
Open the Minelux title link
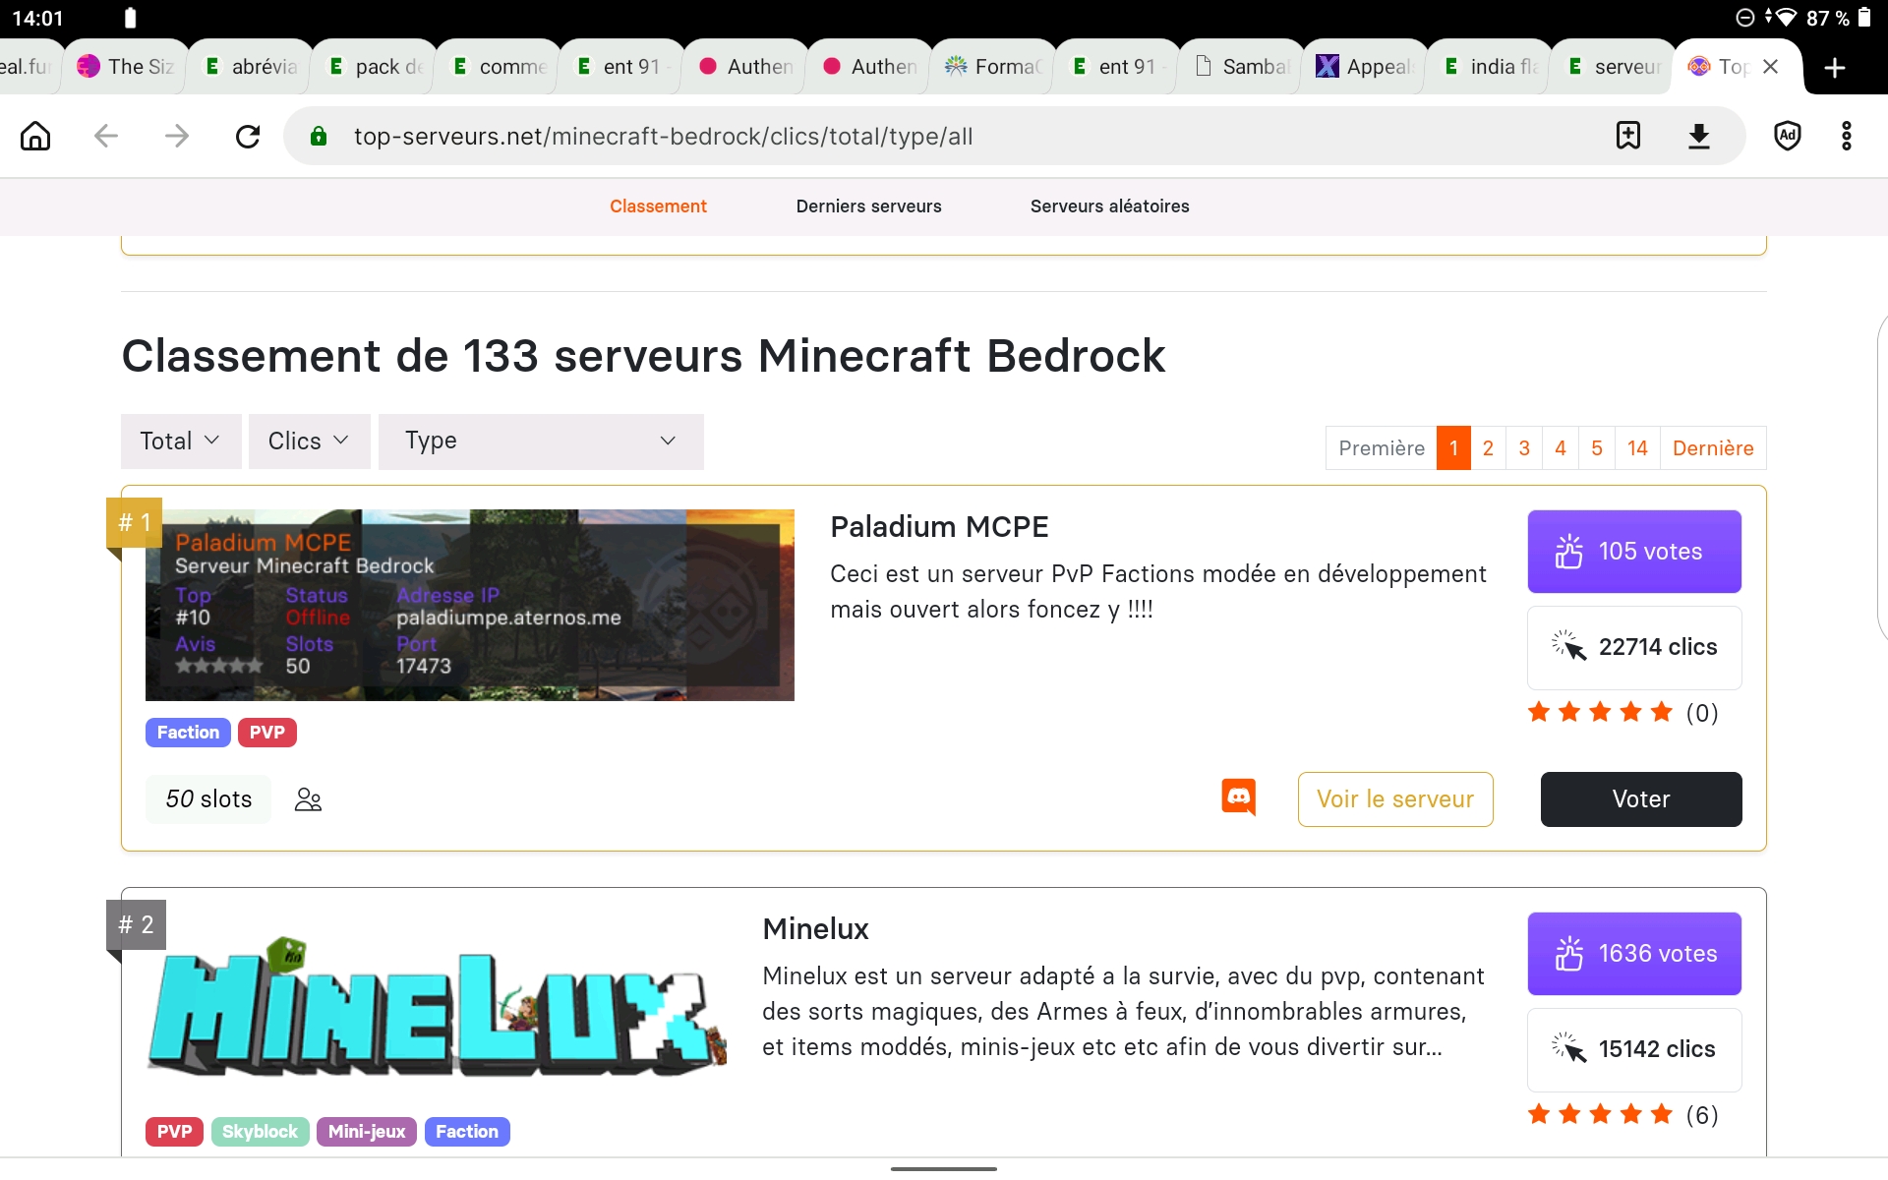click(x=815, y=929)
